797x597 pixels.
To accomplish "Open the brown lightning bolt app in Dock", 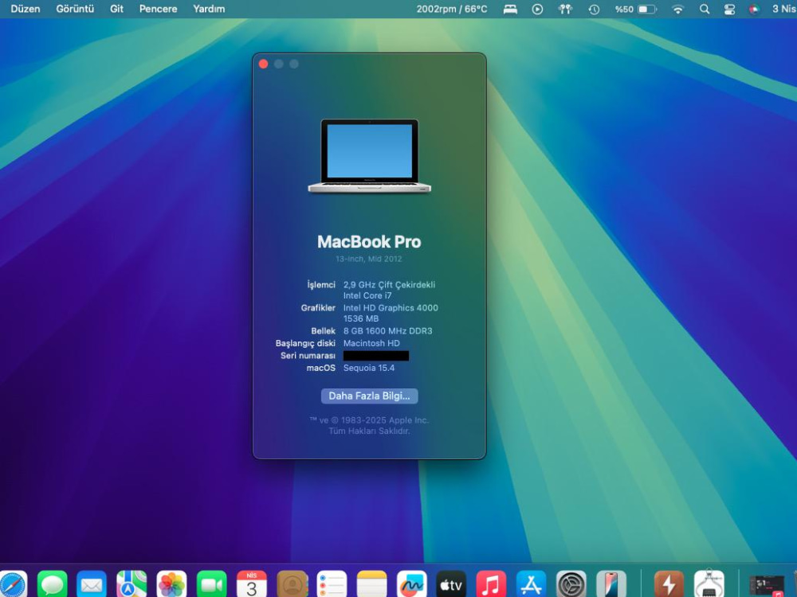I will click(669, 584).
